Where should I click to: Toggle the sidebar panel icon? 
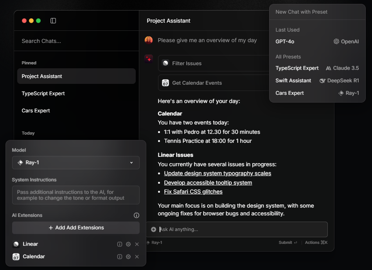[x=53, y=21]
